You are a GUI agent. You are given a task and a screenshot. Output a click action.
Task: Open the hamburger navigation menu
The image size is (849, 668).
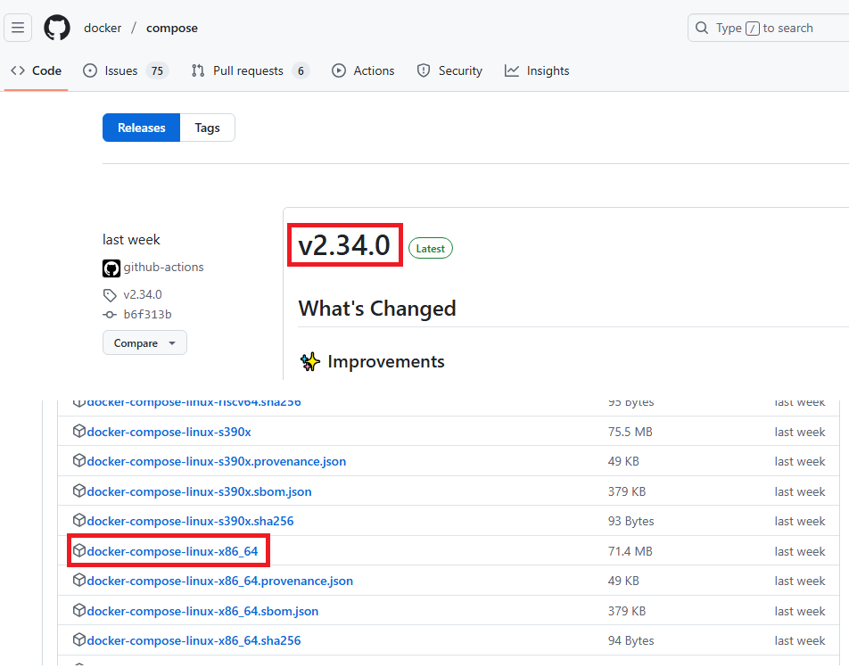pos(18,28)
